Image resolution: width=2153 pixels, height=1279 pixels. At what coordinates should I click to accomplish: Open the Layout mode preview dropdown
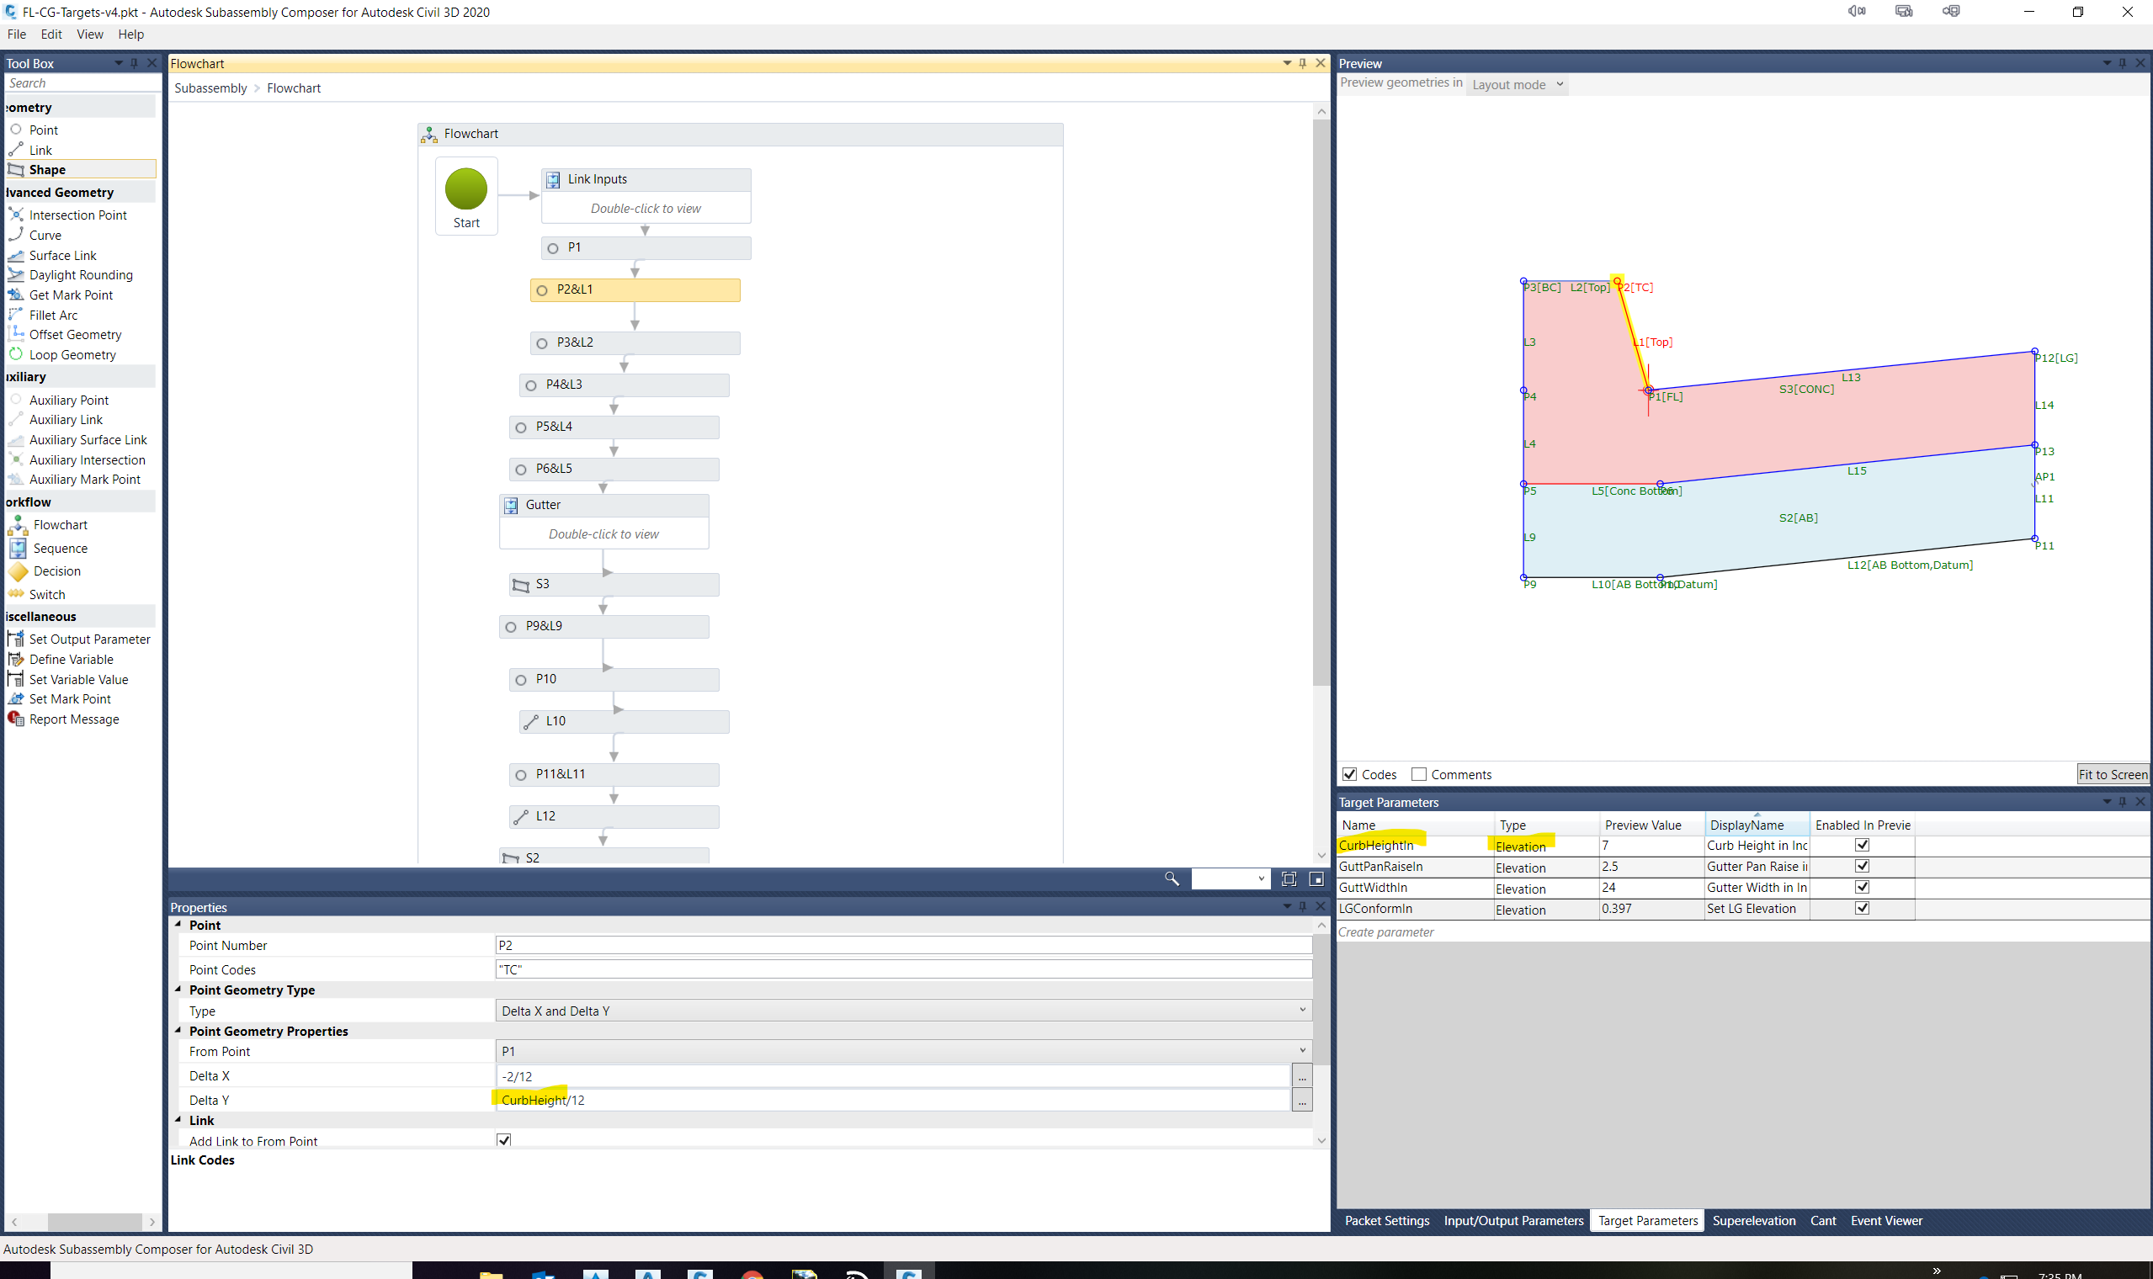(1517, 84)
